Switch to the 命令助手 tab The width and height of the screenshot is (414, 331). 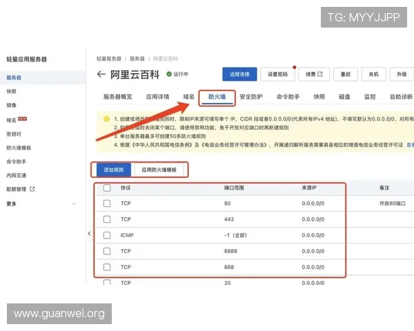[x=288, y=97]
